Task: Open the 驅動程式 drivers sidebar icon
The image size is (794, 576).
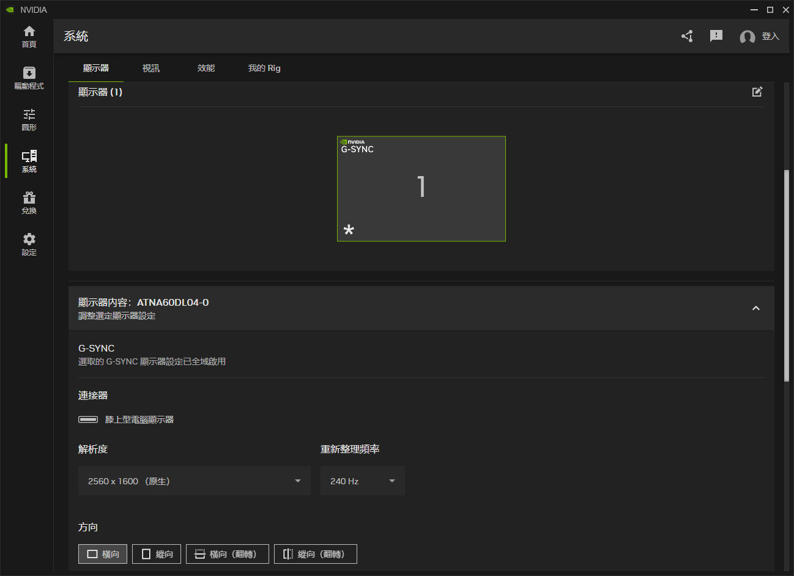Action: tap(29, 78)
